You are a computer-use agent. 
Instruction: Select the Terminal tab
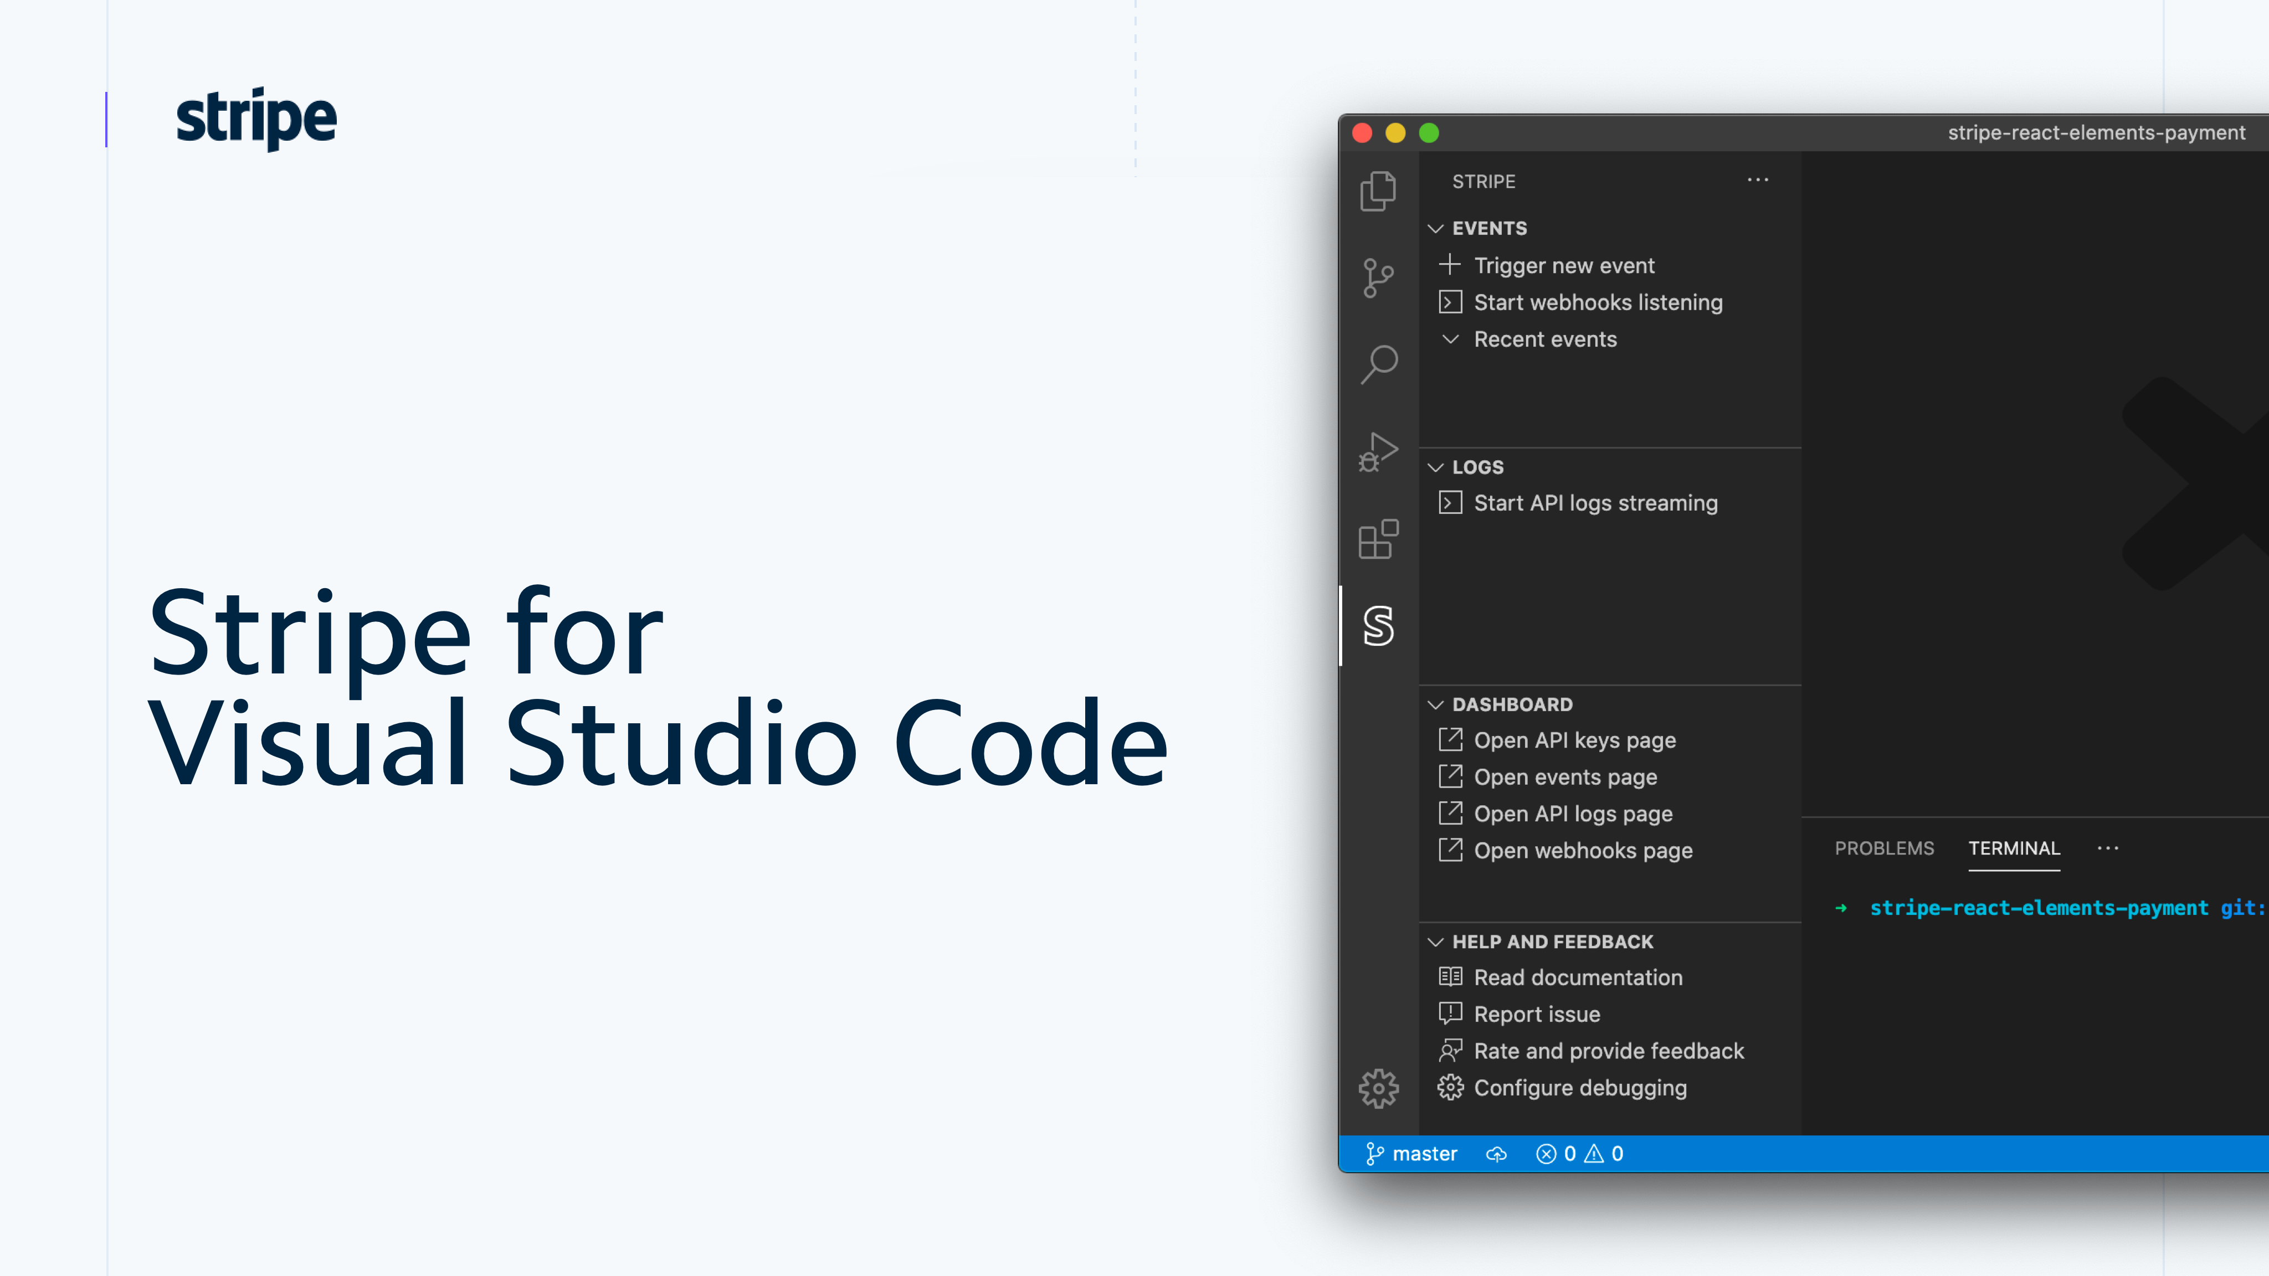point(2014,848)
